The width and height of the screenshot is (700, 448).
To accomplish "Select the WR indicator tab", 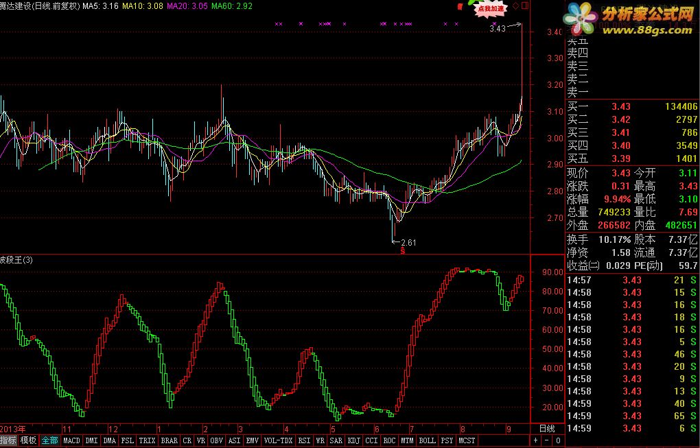I will [x=320, y=440].
